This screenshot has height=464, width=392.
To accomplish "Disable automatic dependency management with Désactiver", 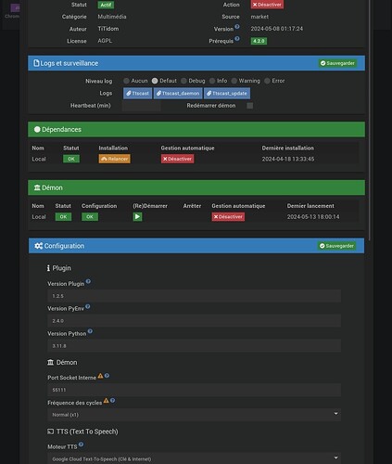I will 177,159.
